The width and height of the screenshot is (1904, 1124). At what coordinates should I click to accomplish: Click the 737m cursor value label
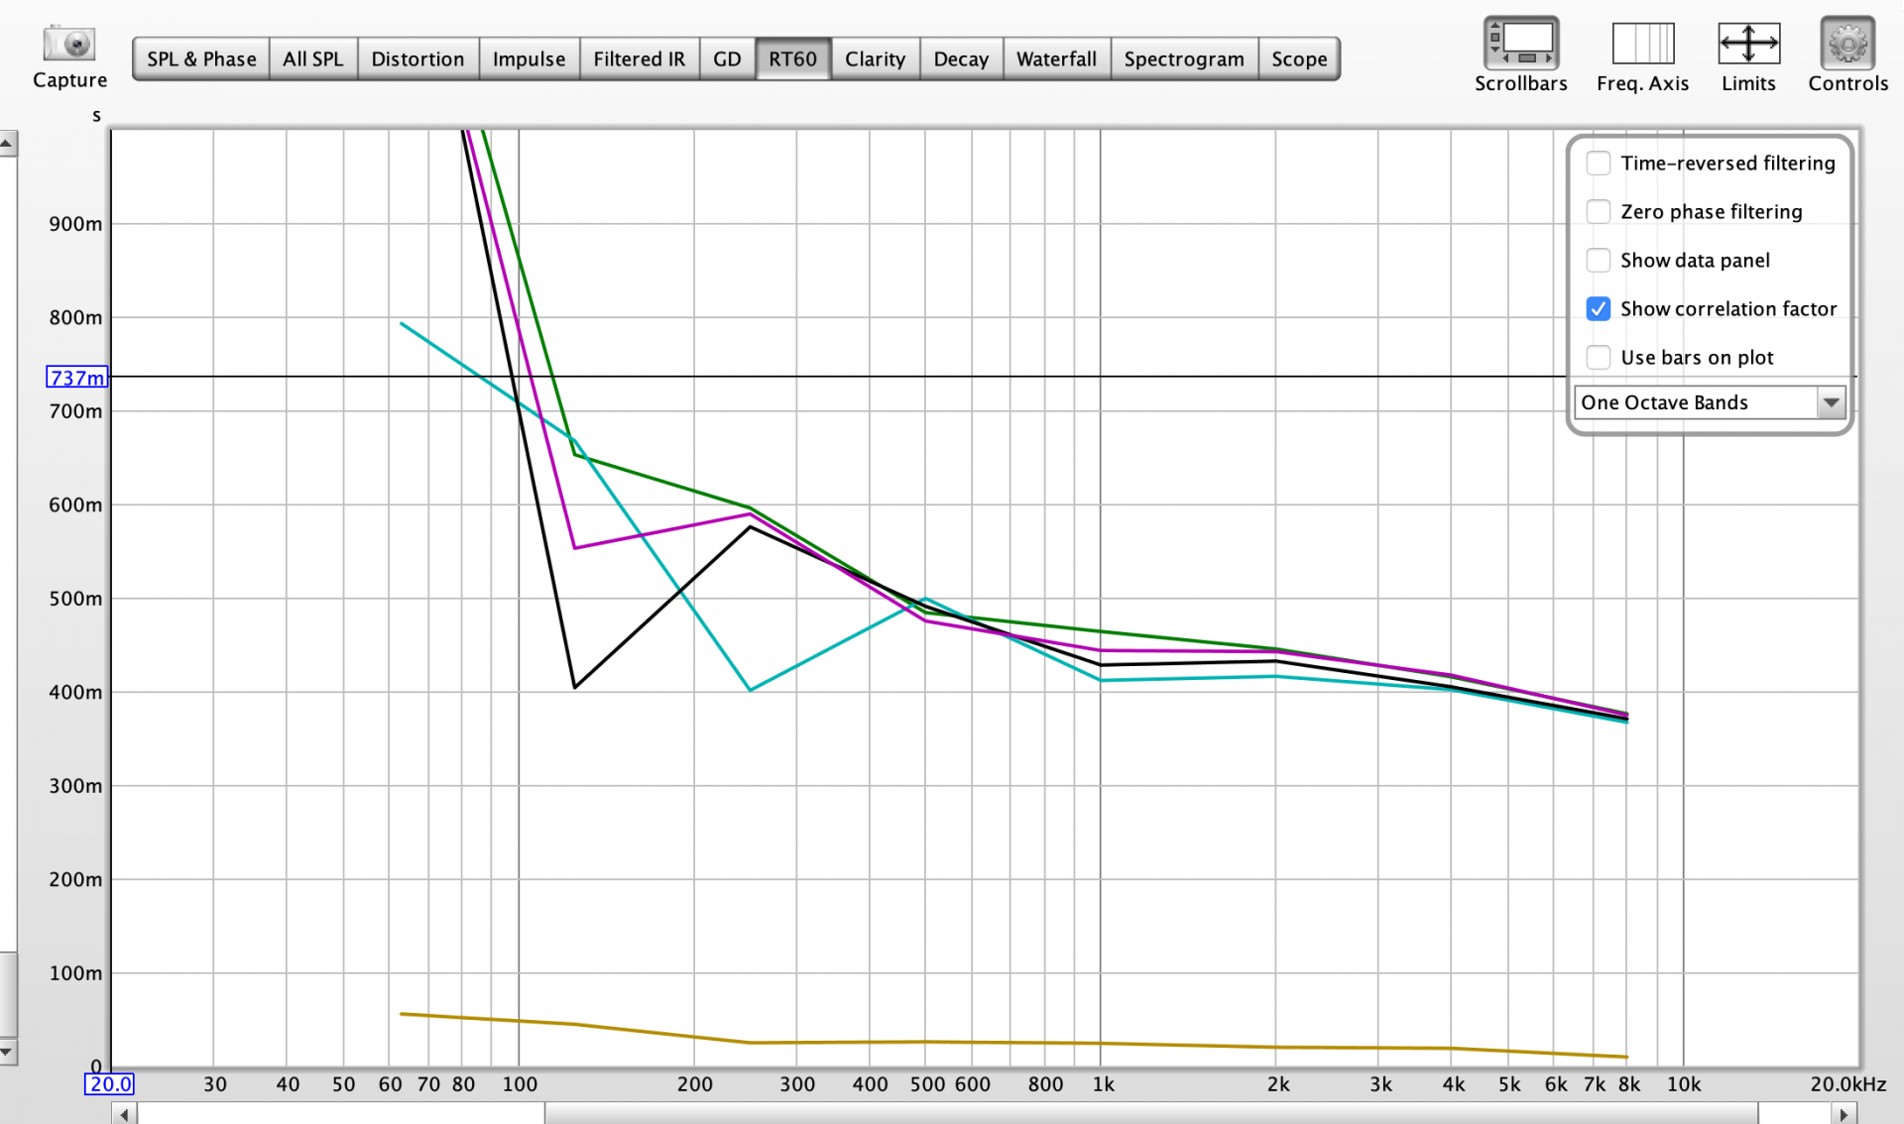76,378
